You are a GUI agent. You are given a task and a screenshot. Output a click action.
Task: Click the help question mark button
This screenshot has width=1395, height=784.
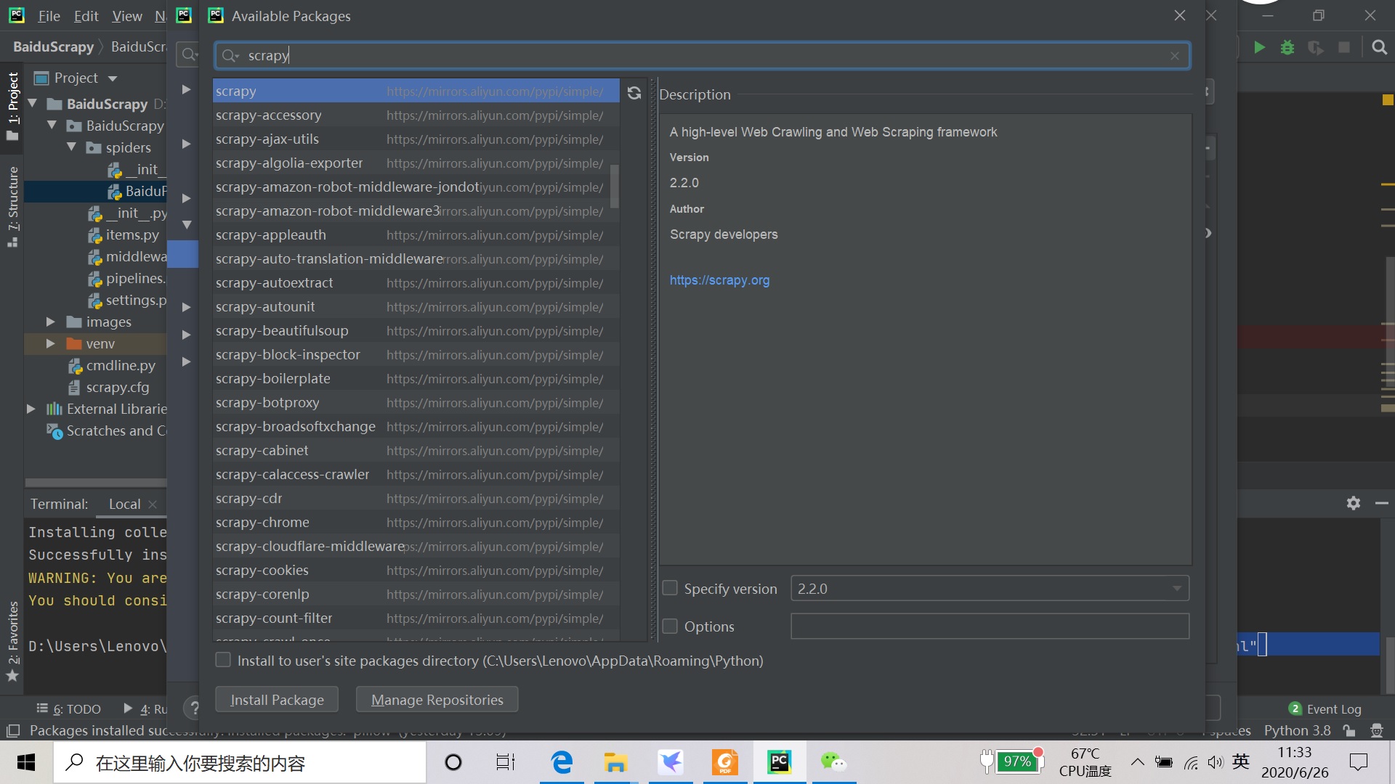coord(193,706)
